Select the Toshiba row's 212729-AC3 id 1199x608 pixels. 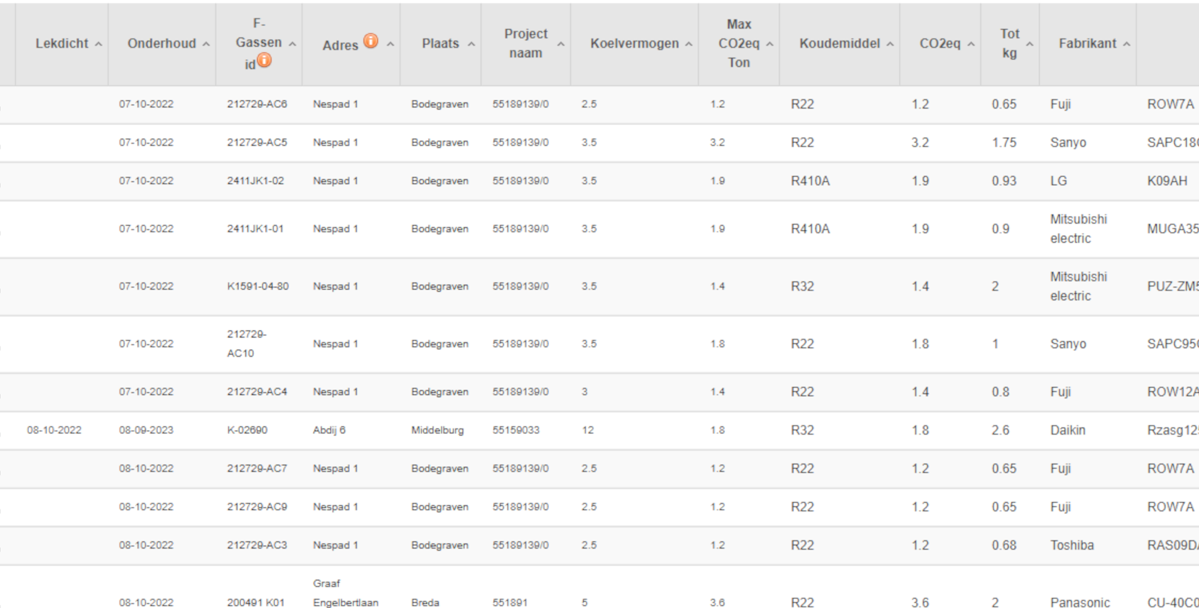(257, 545)
